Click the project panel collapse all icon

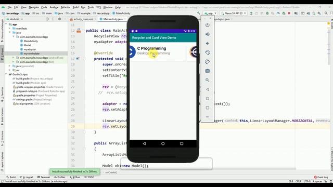53,19
